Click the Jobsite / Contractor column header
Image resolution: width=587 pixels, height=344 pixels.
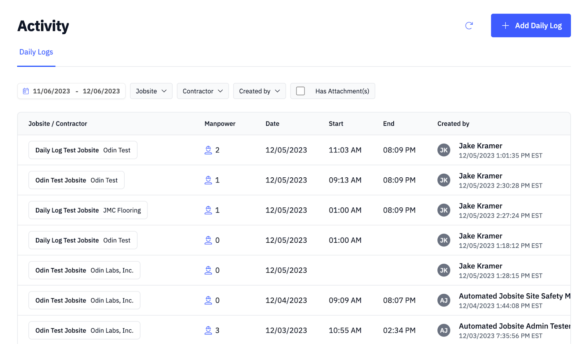point(57,124)
